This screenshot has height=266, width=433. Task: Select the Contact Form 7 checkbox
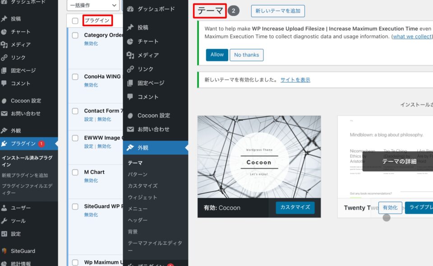coord(75,111)
